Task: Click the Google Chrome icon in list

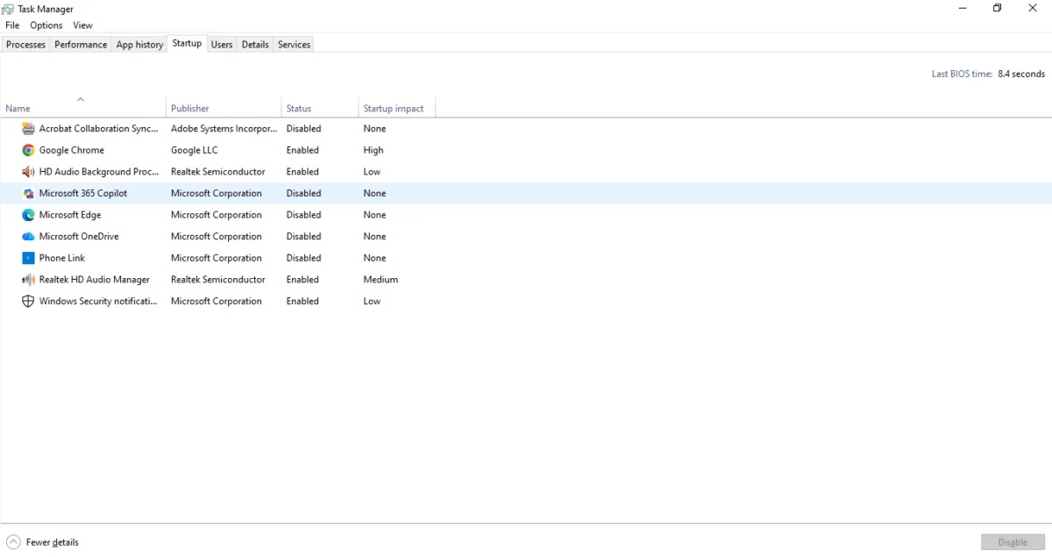Action: [x=28, y=150]
